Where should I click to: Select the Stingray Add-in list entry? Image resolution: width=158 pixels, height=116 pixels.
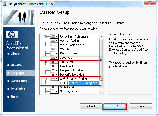tap(70, 91)
